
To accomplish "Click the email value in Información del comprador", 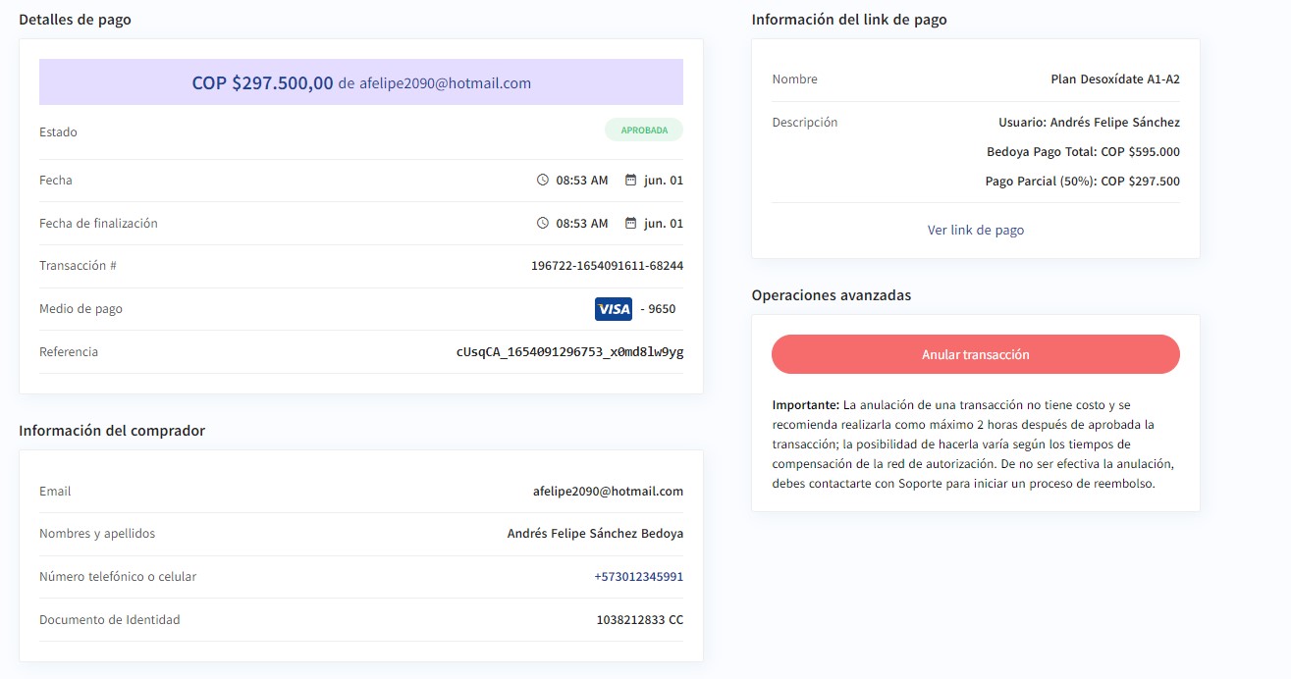I will [x=608, y=492].
